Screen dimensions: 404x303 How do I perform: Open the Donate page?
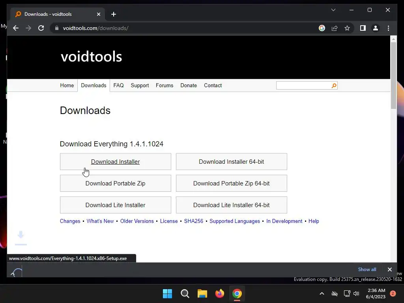point(189,85)
